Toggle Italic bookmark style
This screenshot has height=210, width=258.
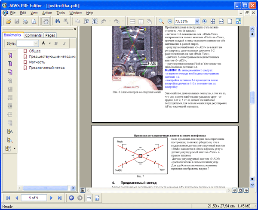tap(64, 43)
